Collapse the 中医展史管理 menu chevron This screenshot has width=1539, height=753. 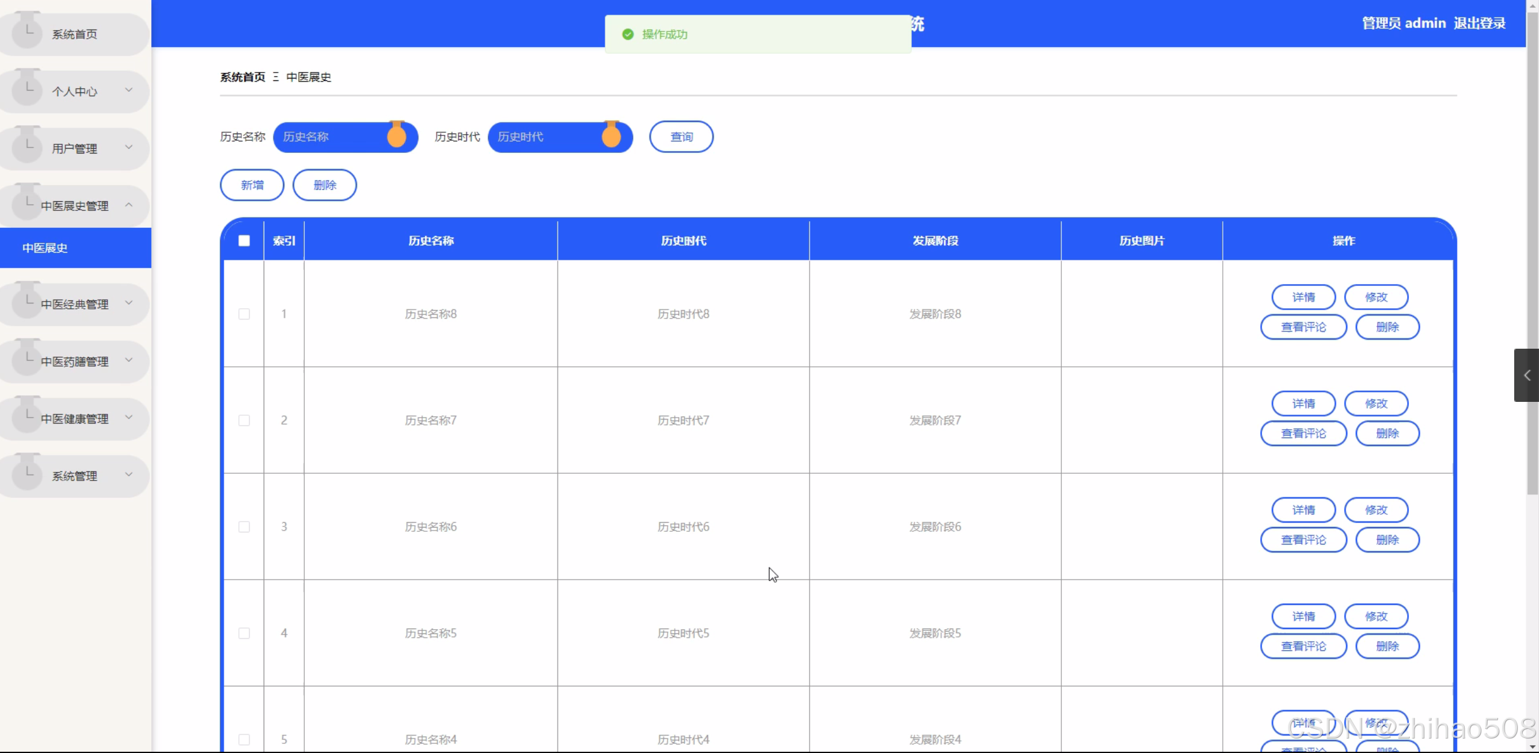pyautogui.click(x=129, y=205)
